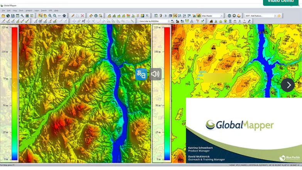
Task: Expand the Color Lidar by RGB/Elev dropdown
Action: coord(169,21)
